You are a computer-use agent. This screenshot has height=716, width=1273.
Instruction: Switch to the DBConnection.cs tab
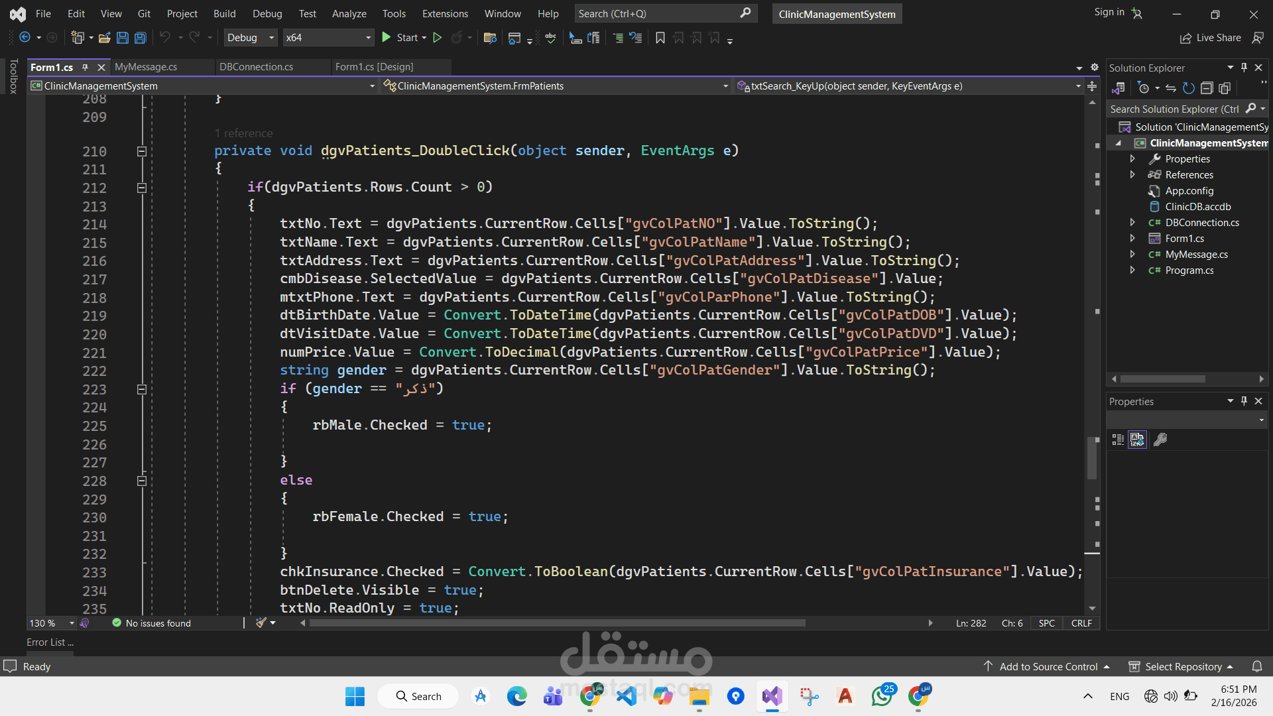(256, 67)
